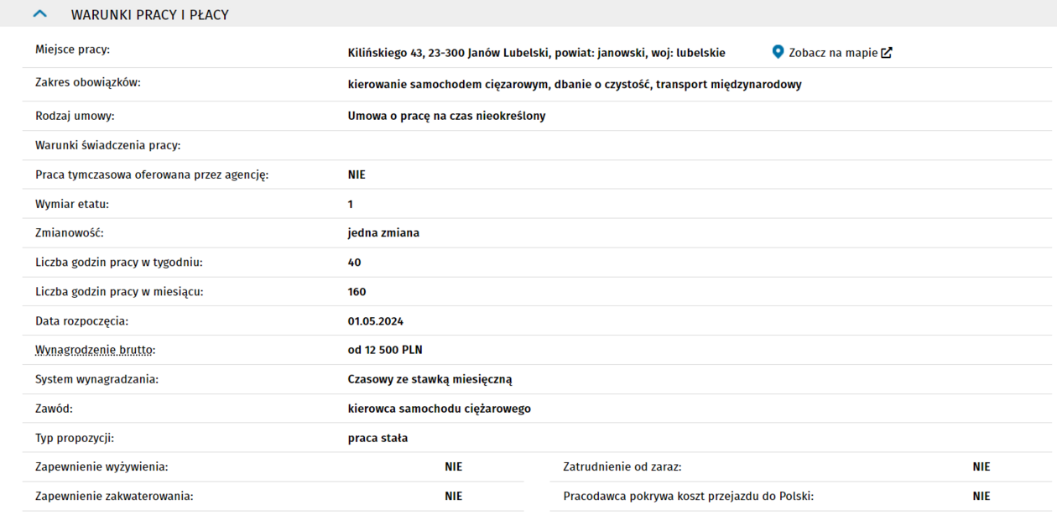Viewport: 1057px width, 526px height.
Task: Click the "kierowca samochodu ciężarowego" occupation value
Action: tap(439, 409)
